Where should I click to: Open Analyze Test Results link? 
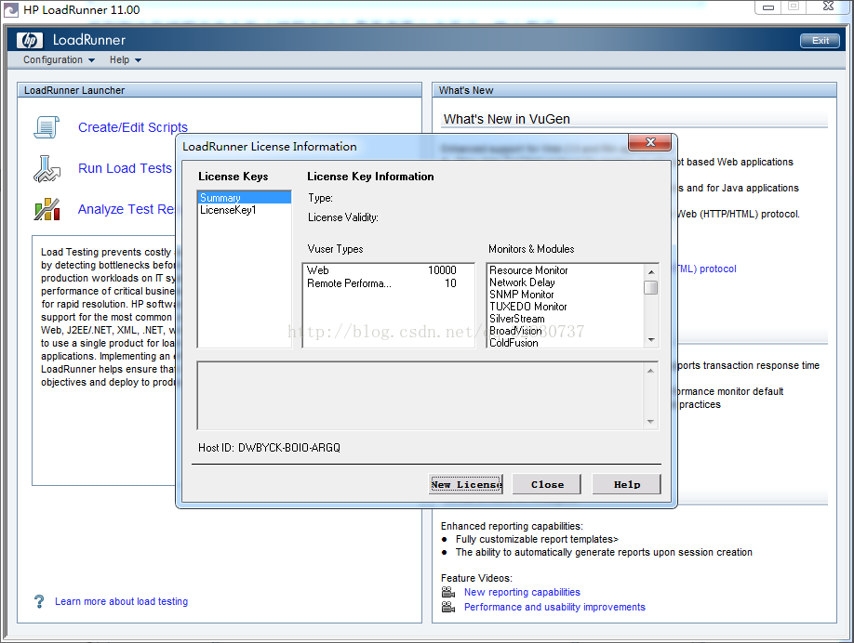click(126, 209)
